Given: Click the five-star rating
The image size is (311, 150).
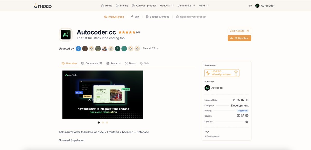Looking at the screenshot, I should (x=127, y=32).
